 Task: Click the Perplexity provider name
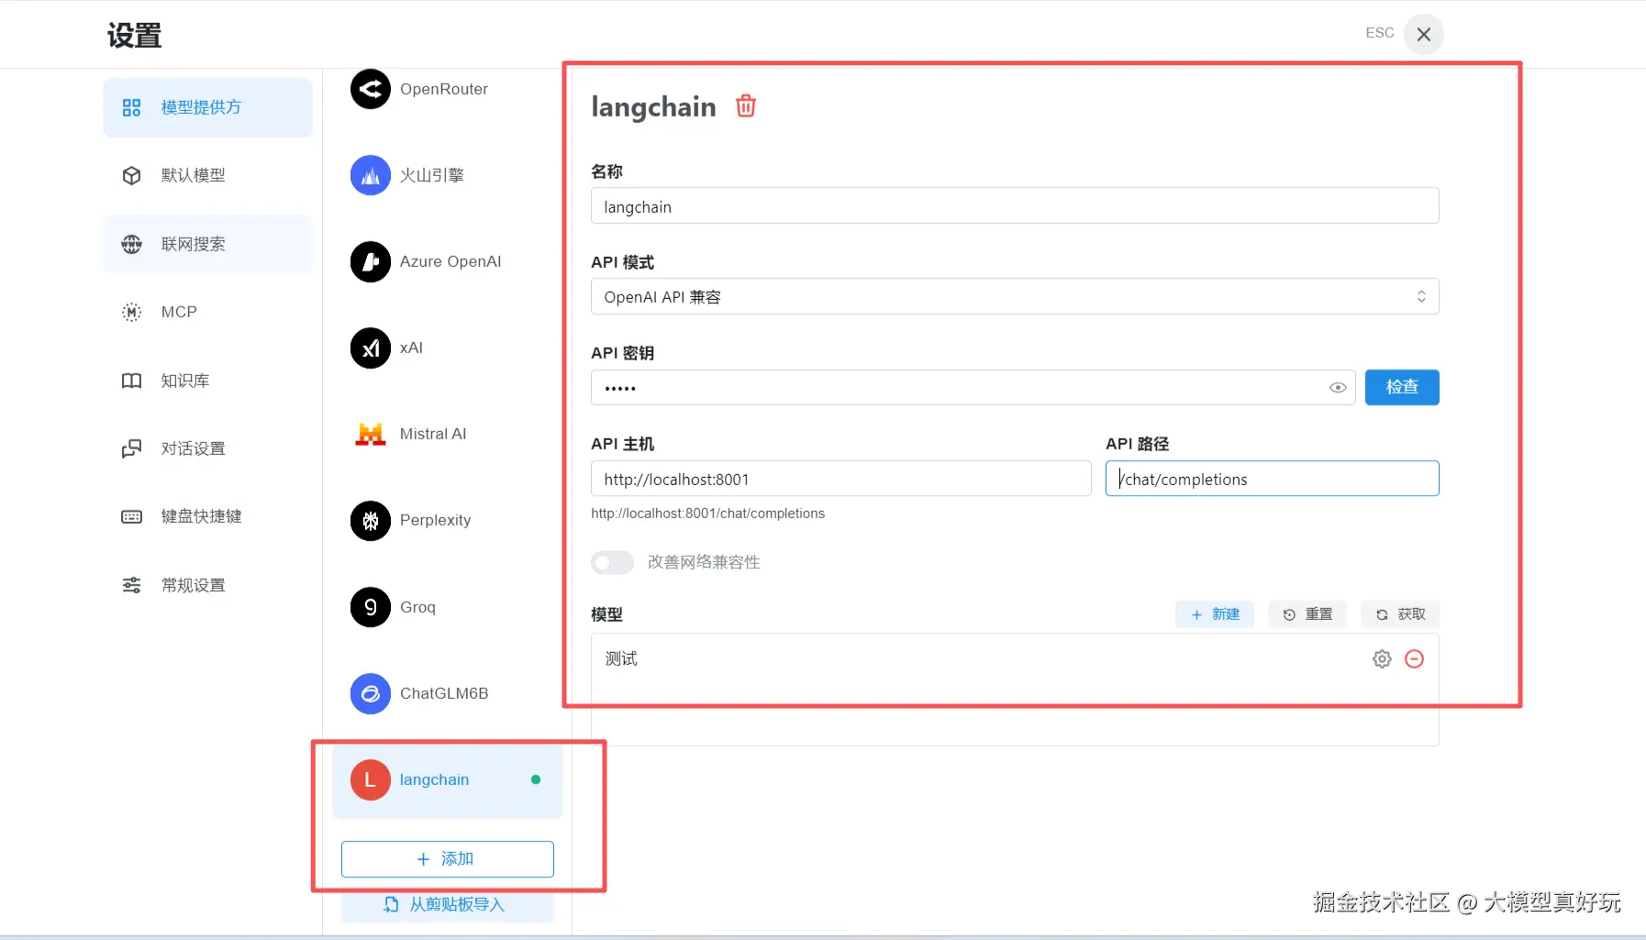point(436,521)
